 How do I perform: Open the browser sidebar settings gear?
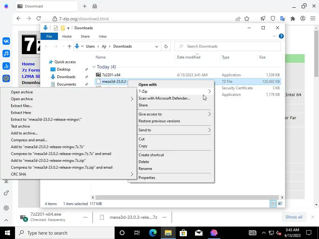(x=6, y=208)
